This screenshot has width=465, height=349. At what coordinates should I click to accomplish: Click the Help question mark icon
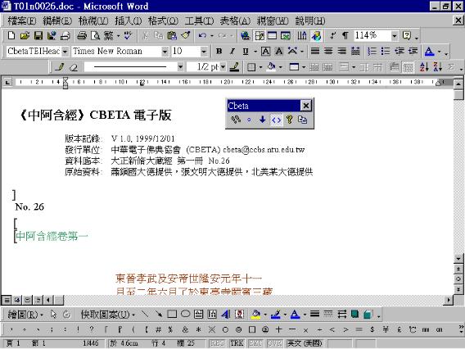[x=407, y=36]
